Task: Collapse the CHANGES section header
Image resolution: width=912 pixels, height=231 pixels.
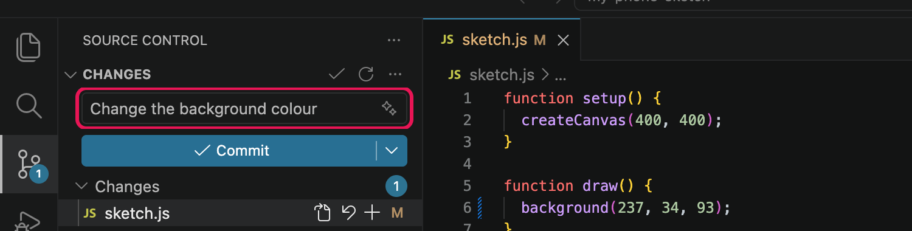Action: (x=71, y=74)
